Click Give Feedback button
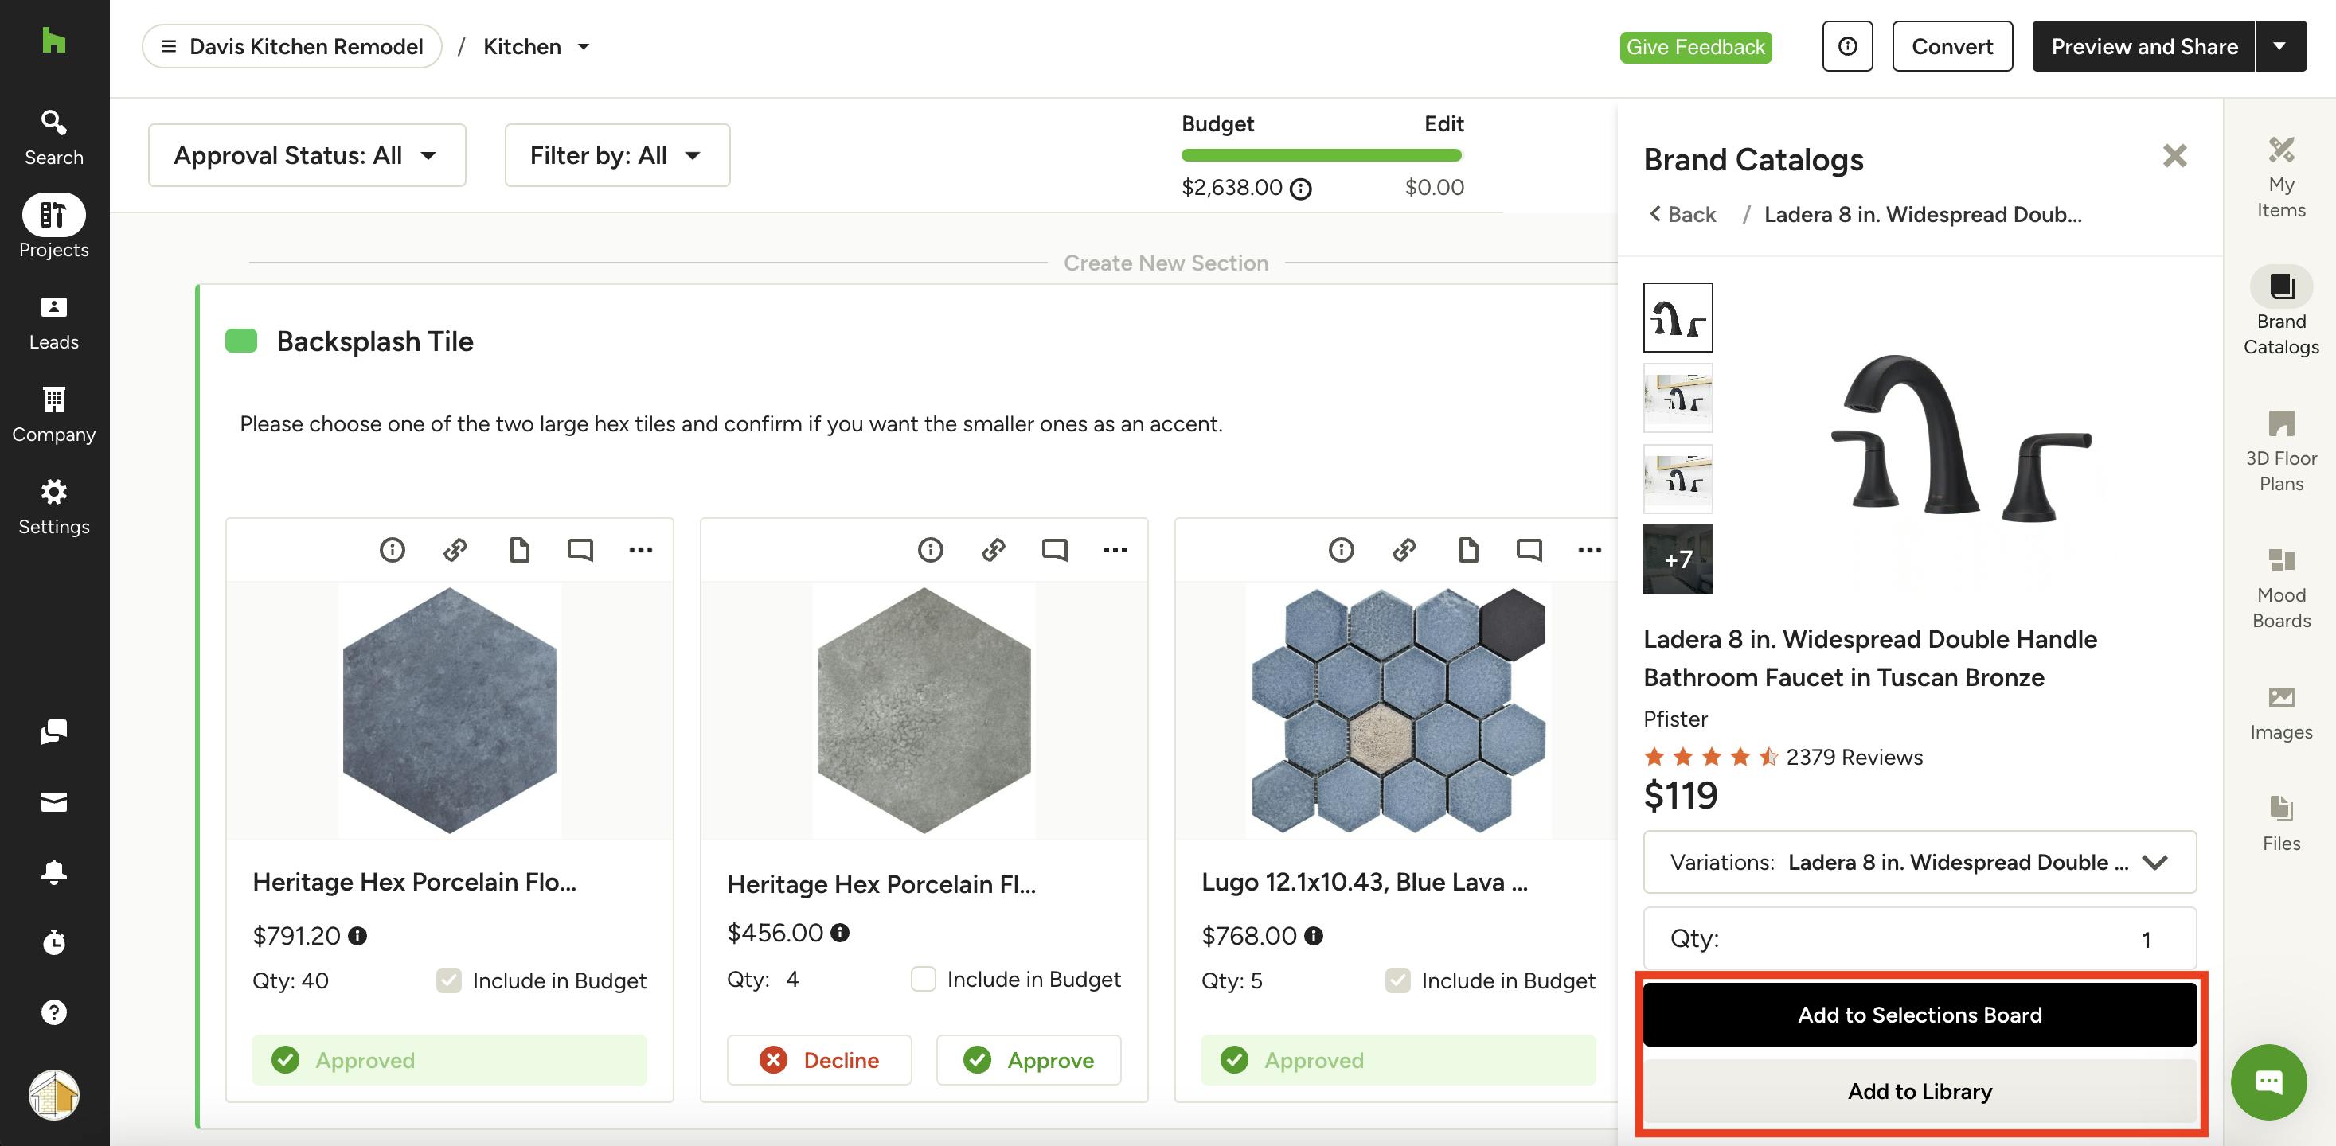 coord(1695,47)
